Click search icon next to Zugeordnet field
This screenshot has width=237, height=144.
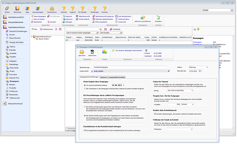tap(169, 71)
